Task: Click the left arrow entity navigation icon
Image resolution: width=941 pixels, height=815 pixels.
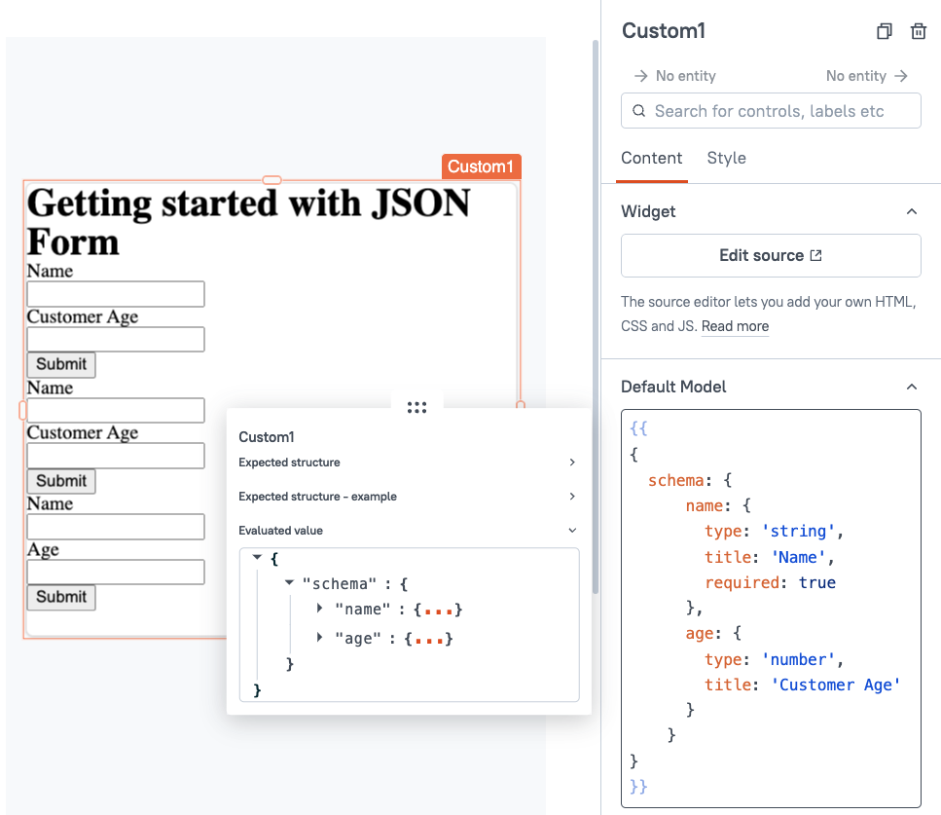Action: coord(641,76)
